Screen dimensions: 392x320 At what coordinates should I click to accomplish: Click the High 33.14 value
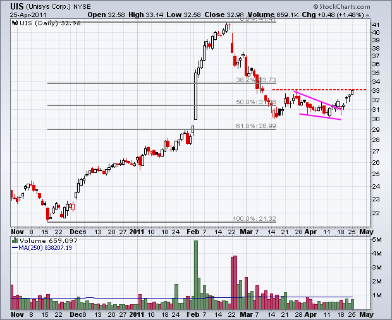(145, 15)
